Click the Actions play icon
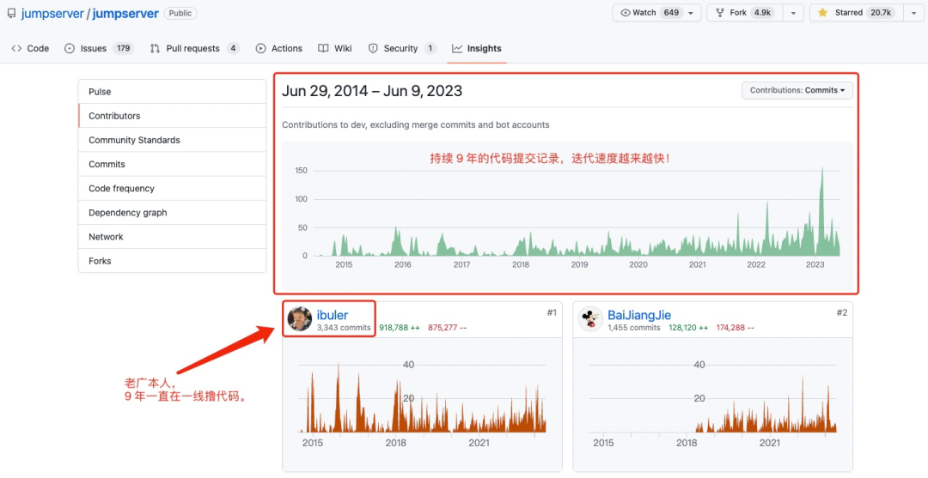The height and width of the screenshot is (478, 928). [x=260, y=48]
